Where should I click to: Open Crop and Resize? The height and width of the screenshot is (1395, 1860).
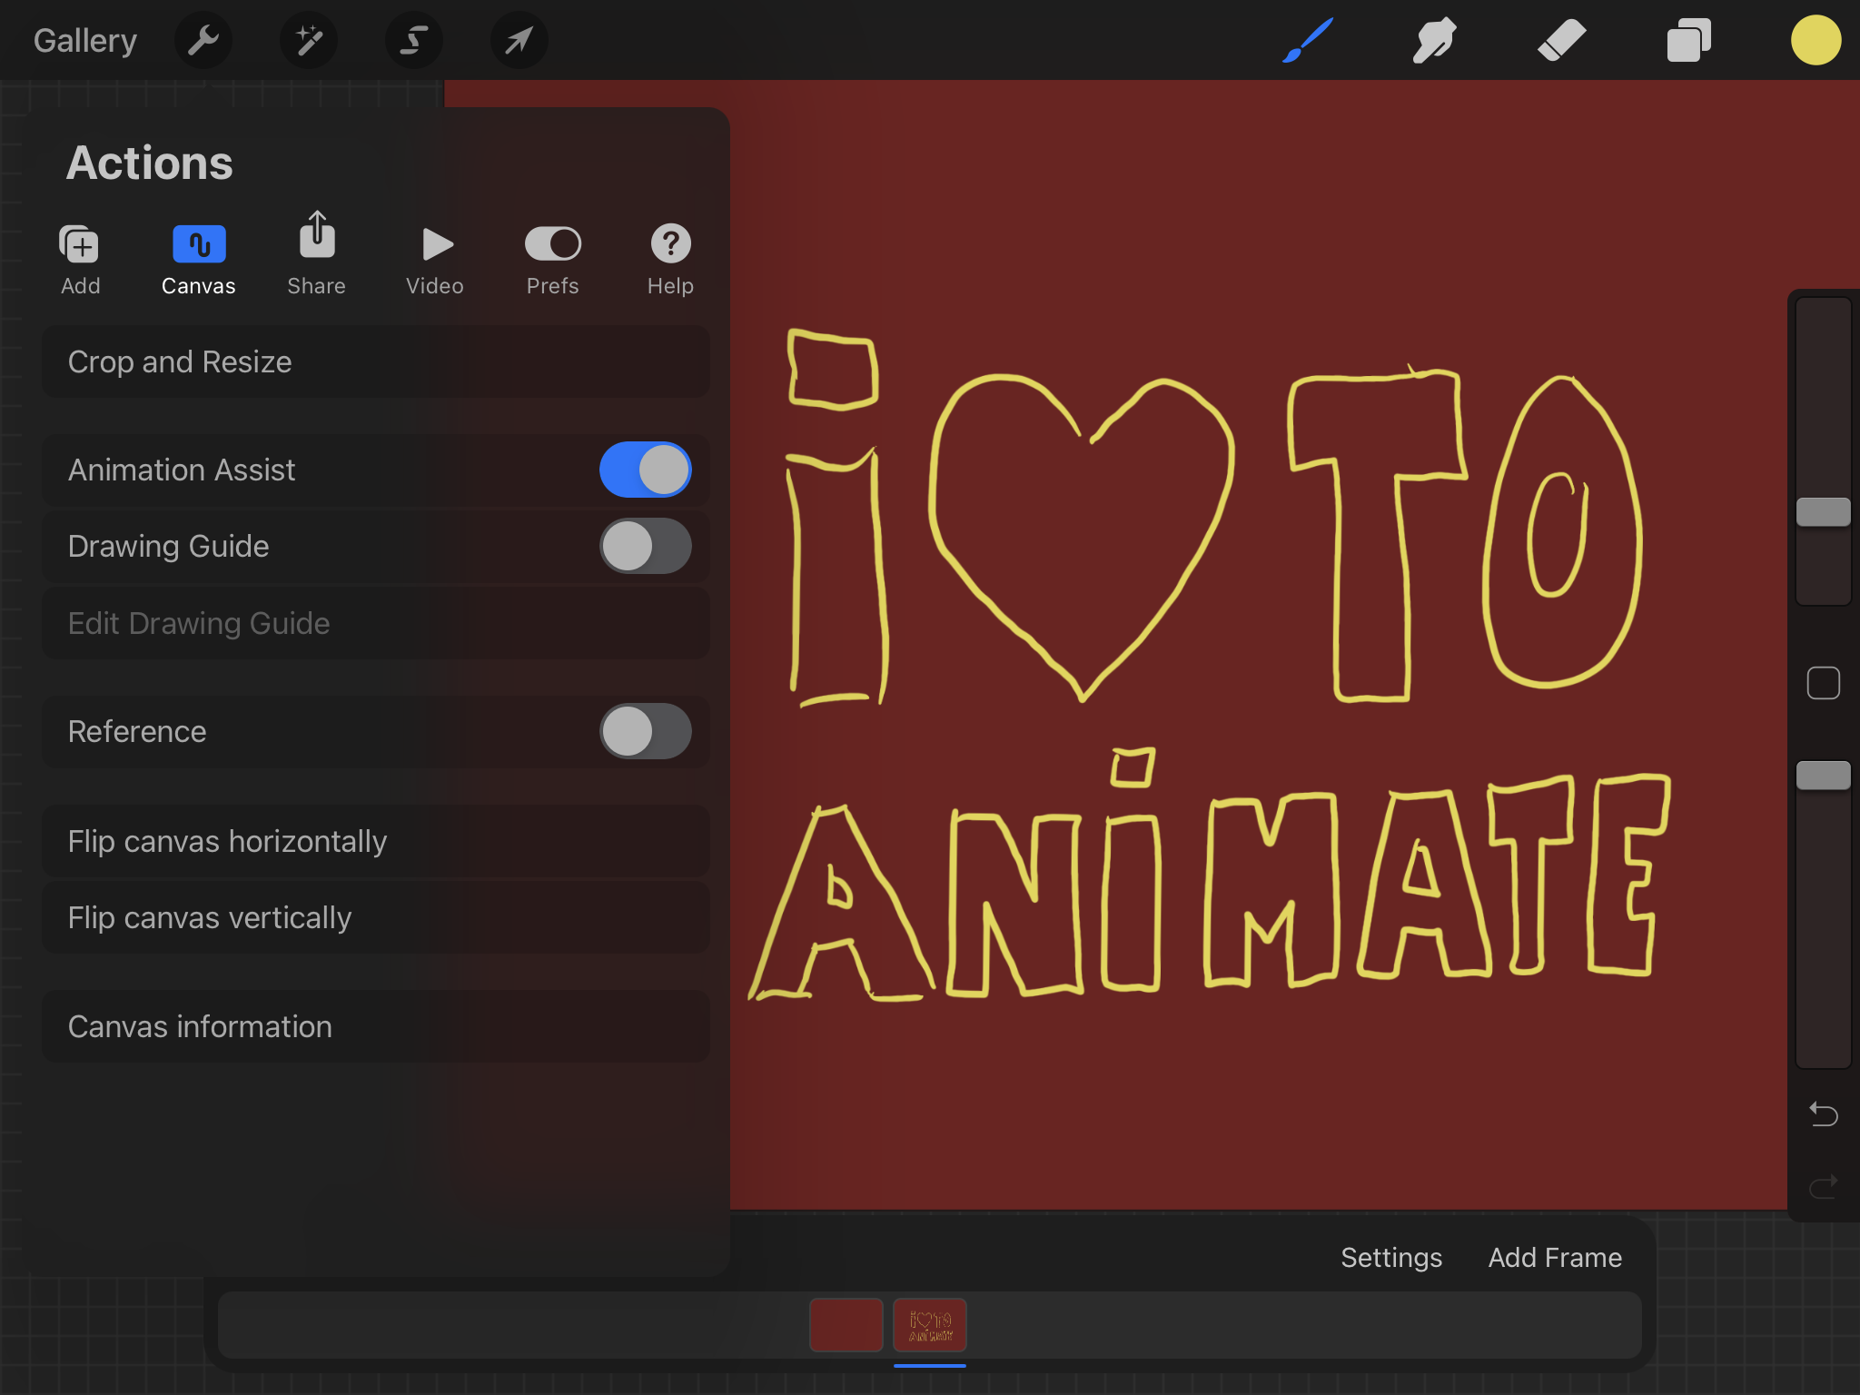(x=376, y=361)
